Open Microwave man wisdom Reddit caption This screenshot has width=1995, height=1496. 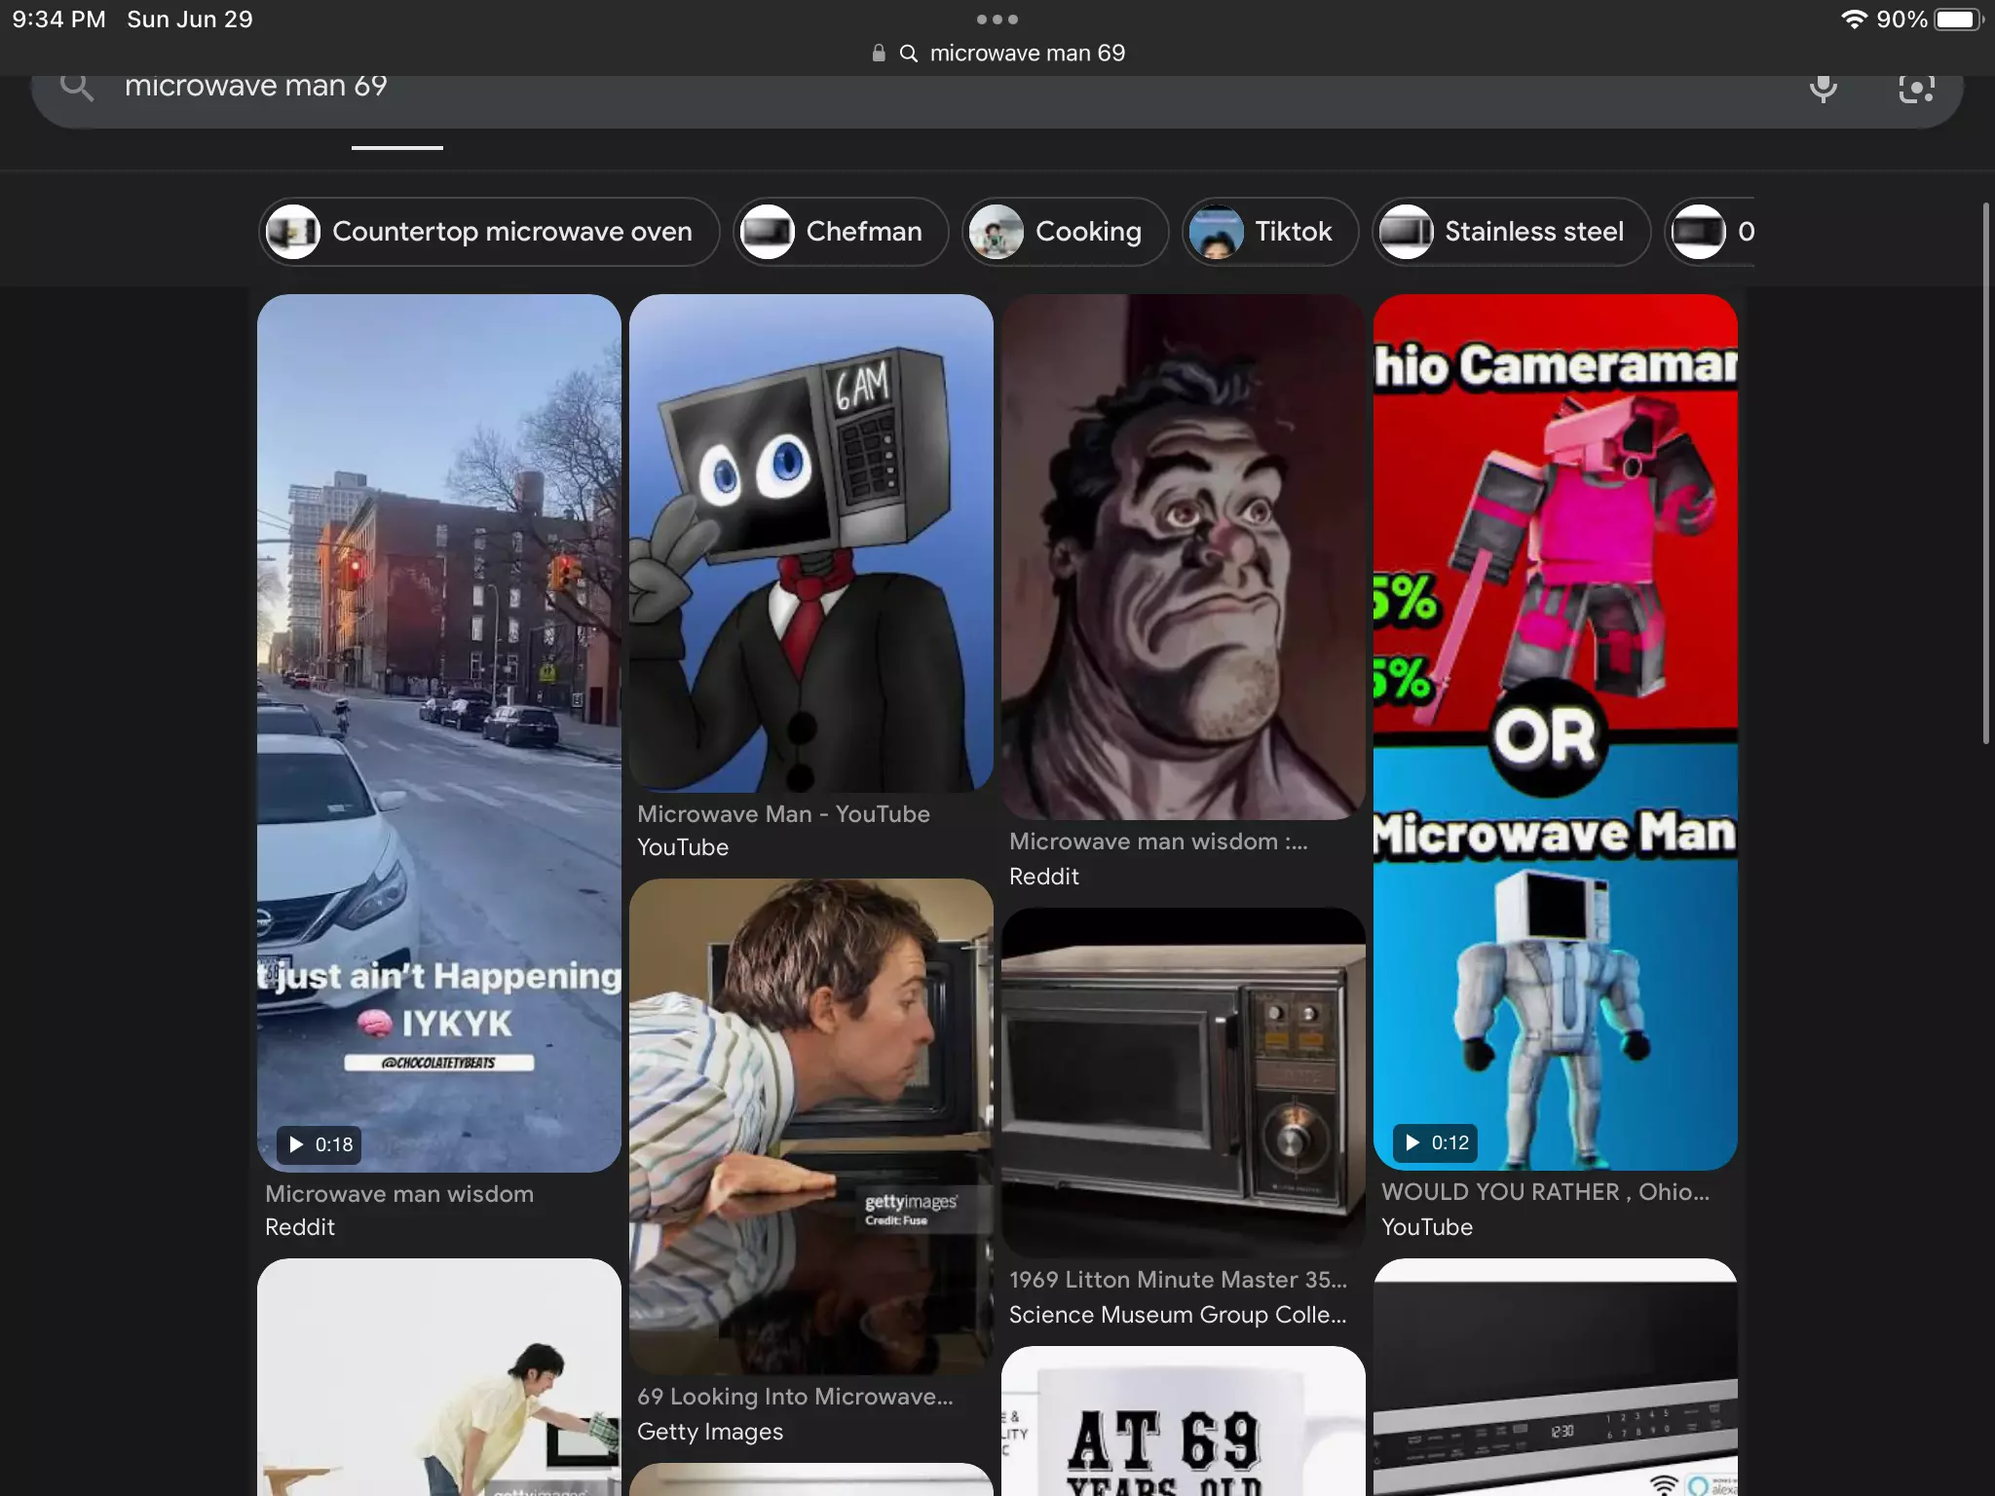(399, 1194)
